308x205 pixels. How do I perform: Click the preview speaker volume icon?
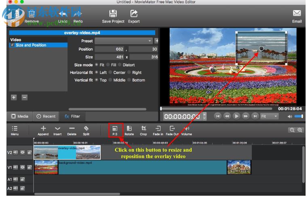290,116
